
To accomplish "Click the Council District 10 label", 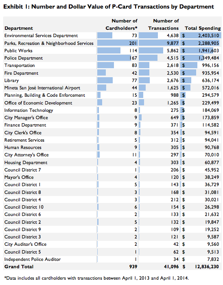I will [x=24, y=207].
